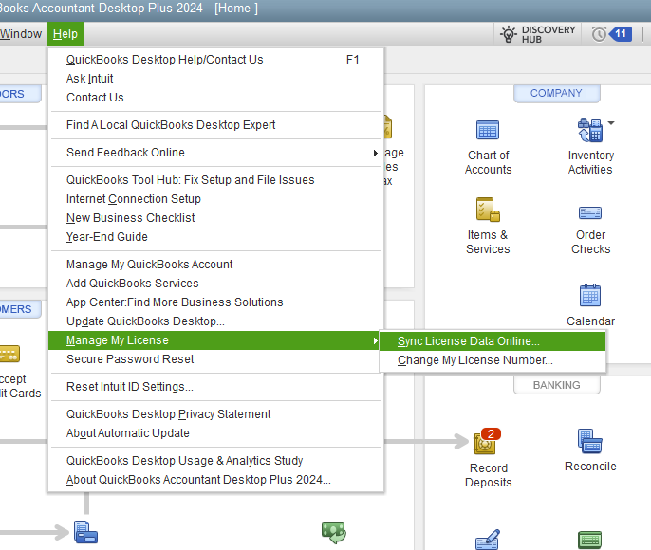Expand Send Feedback Online submenu
Viewport: 651px width, 550px height.
(215, 153)
